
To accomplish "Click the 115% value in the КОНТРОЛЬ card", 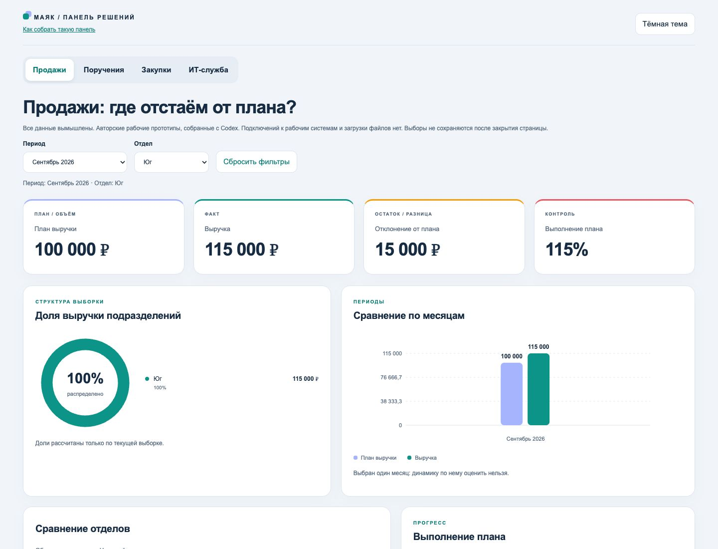I will coord(567,249).
